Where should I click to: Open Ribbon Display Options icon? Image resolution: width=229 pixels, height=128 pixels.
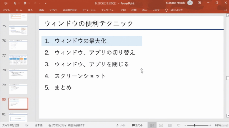tap(199, 3)
